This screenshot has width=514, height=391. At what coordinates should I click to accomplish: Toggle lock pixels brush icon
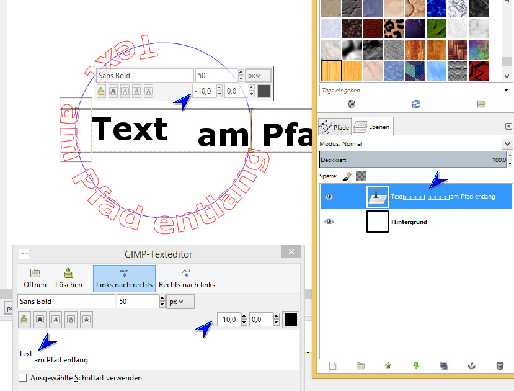tap(347, 176)
